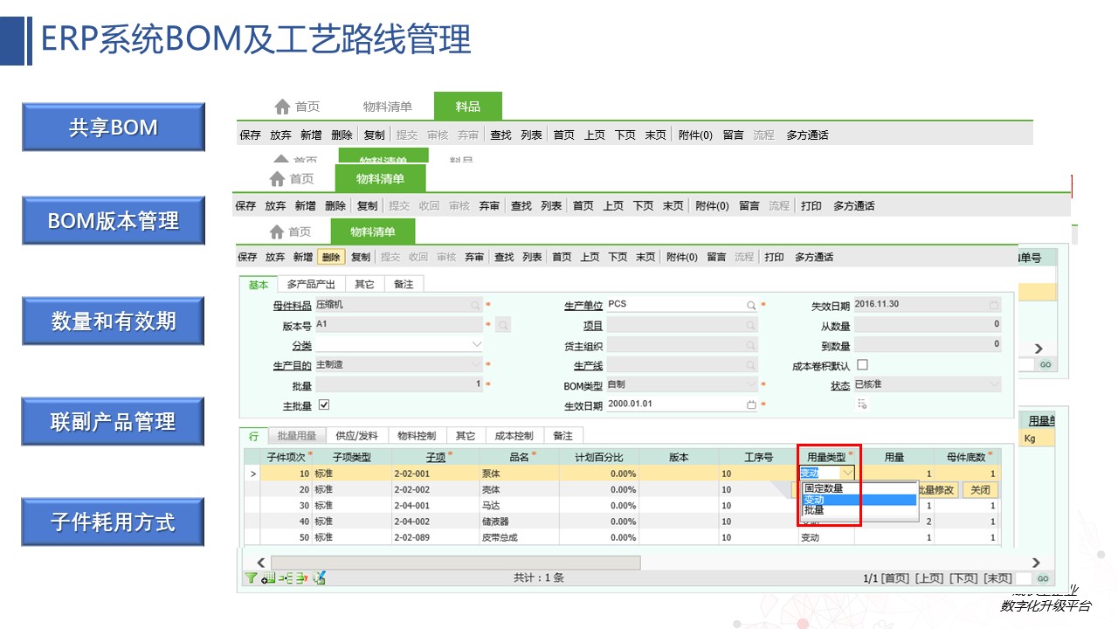Switch to the 多产品产出 tab
Viewport: 1118px width, 629px height.
311,284
